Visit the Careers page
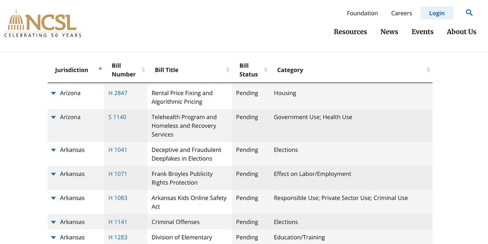Image resolution: width=488 pixels, height=244 pixels. [x=402, y=13]
